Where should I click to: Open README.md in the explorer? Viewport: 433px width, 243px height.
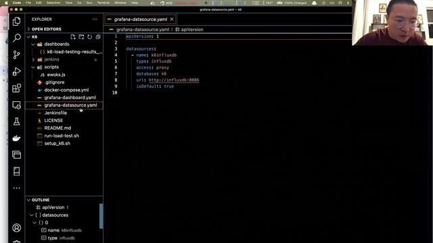[58, 128]
